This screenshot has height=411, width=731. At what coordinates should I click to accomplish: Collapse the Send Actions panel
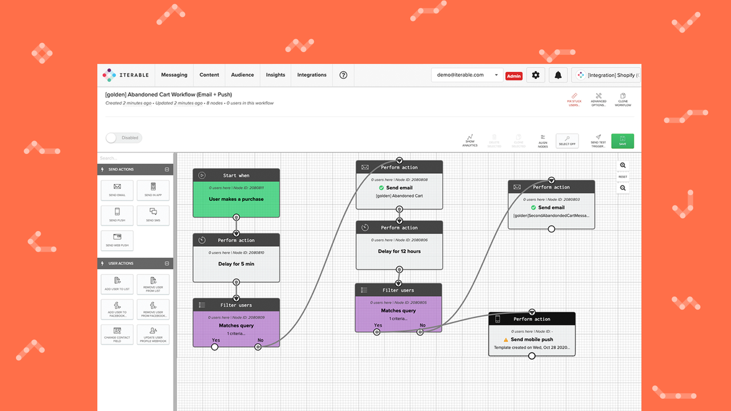click(166, 169)
